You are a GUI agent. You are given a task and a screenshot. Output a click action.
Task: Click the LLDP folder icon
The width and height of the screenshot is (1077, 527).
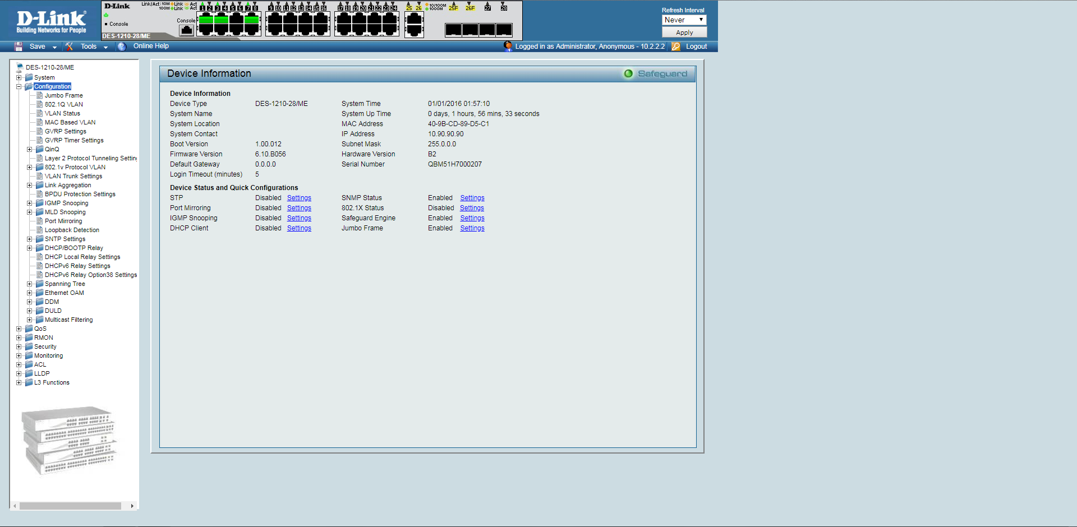point(29,373)
